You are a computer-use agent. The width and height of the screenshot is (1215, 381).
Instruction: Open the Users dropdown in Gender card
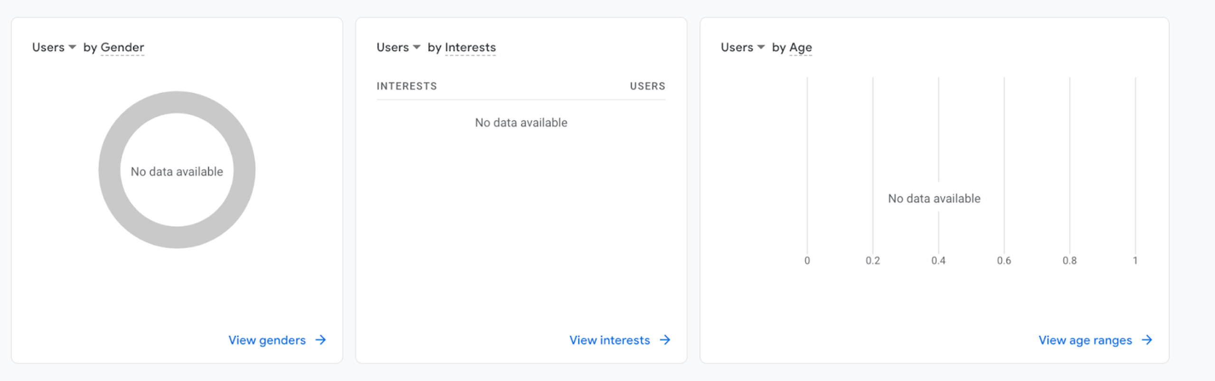pyautogui.click(x=54, y=47)
